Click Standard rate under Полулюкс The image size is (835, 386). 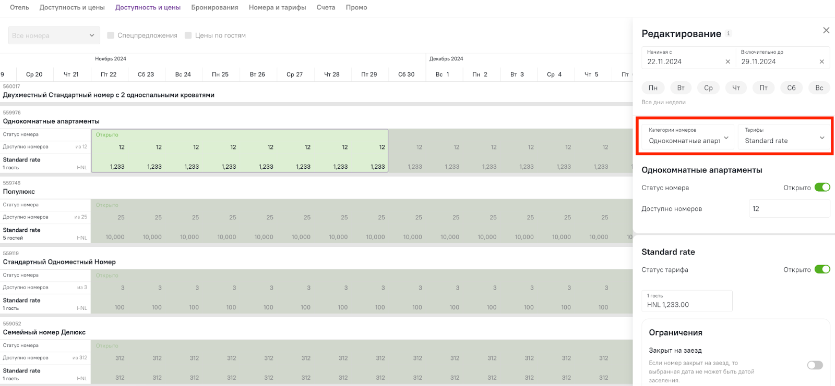[21, 230]
